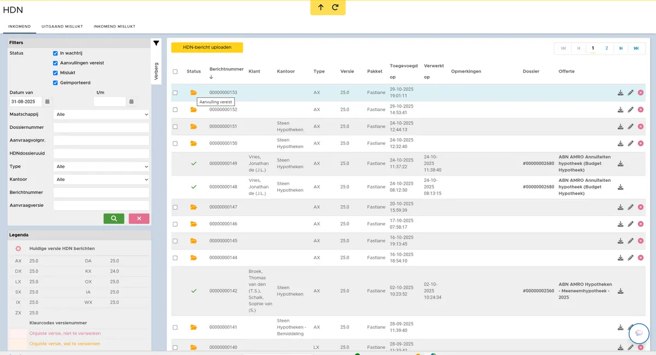Open the Kantoor filter dropdown
This screenshot has height=355, width=656.
pos(101,179)
